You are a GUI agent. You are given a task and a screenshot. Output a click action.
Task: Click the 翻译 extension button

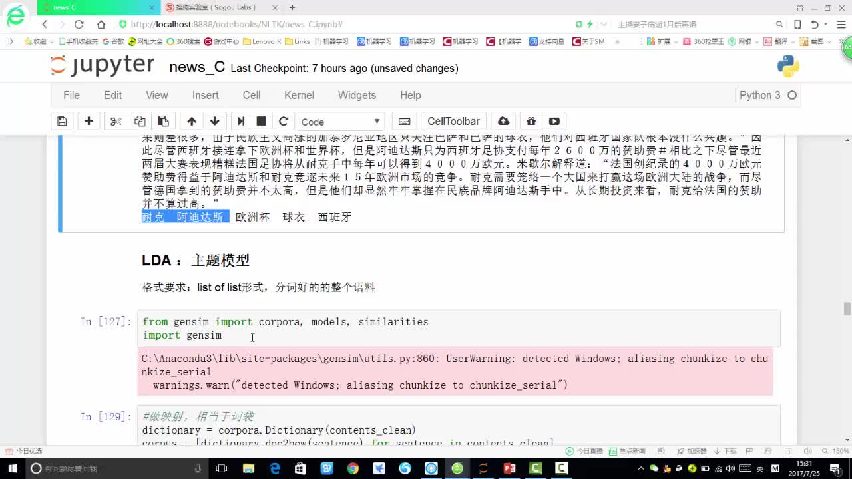(x=776, y=41)
